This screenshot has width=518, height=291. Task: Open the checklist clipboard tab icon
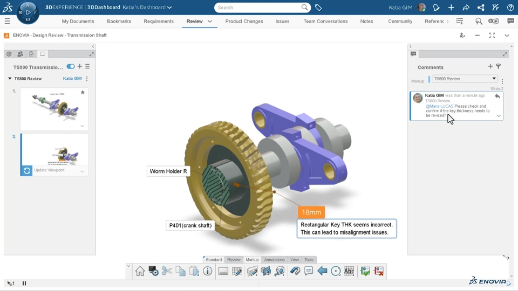31,54
